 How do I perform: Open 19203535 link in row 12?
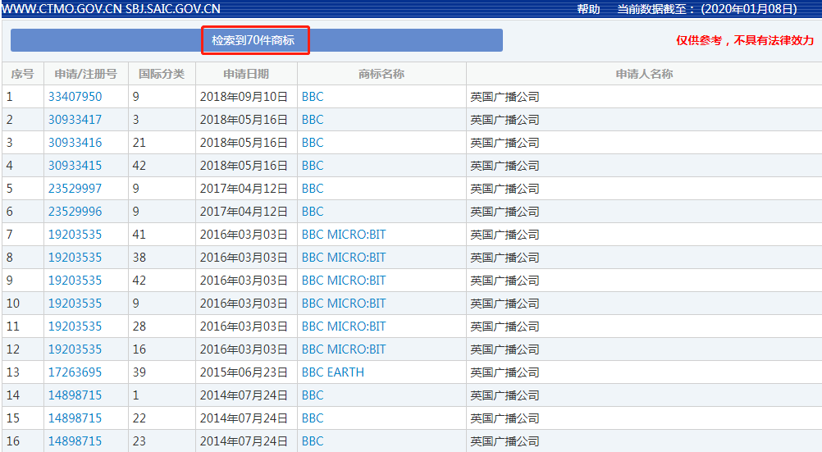click(75, 349)
